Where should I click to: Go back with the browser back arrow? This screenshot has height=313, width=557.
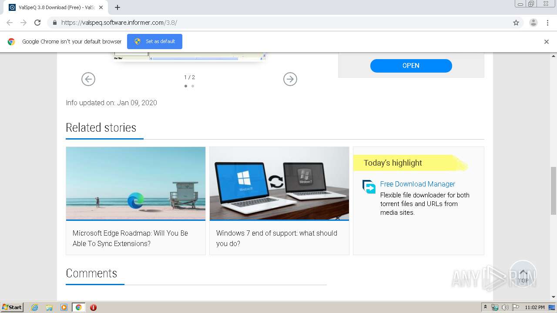10,23
